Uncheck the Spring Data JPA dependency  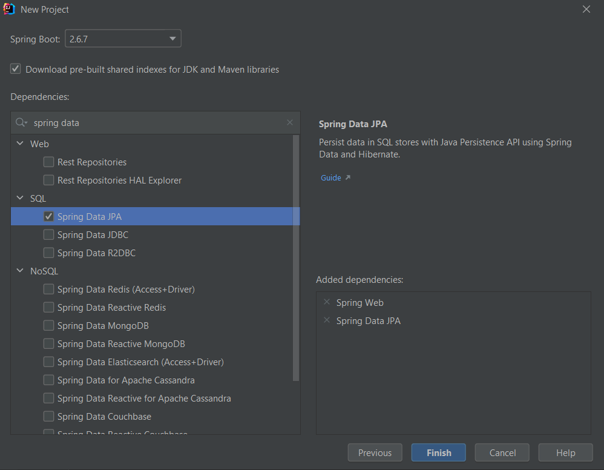tap(48, 216)
